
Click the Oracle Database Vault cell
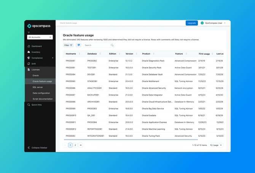click(x=152, y=75)
